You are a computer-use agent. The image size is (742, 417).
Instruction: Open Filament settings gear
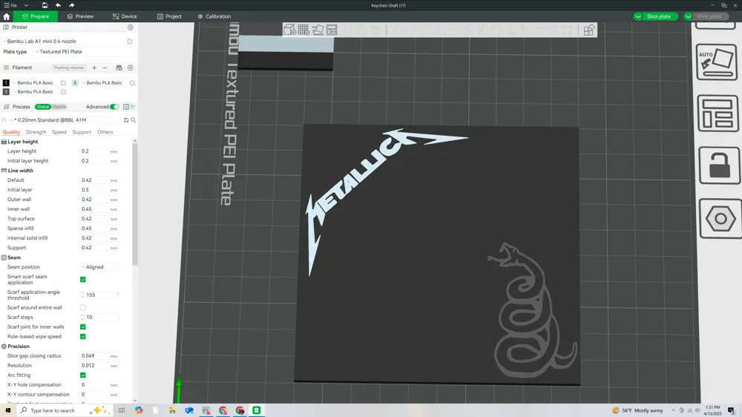point(131,68)
